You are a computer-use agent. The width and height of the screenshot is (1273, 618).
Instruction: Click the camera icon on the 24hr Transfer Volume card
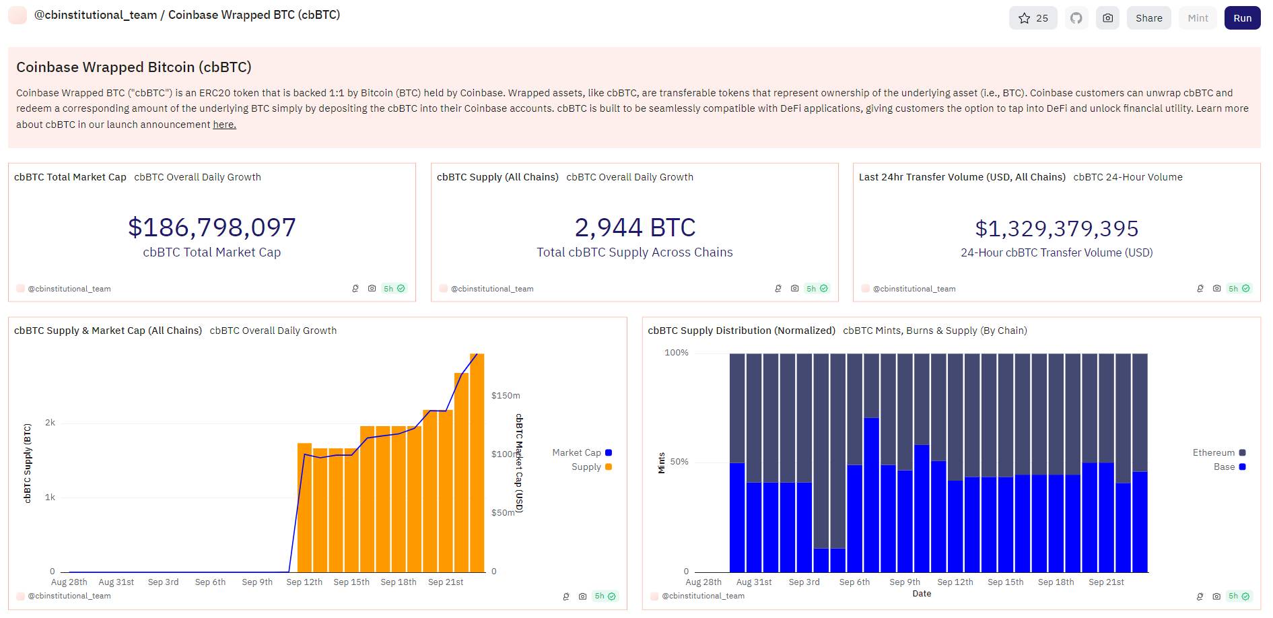click(x=1216, y=288)
